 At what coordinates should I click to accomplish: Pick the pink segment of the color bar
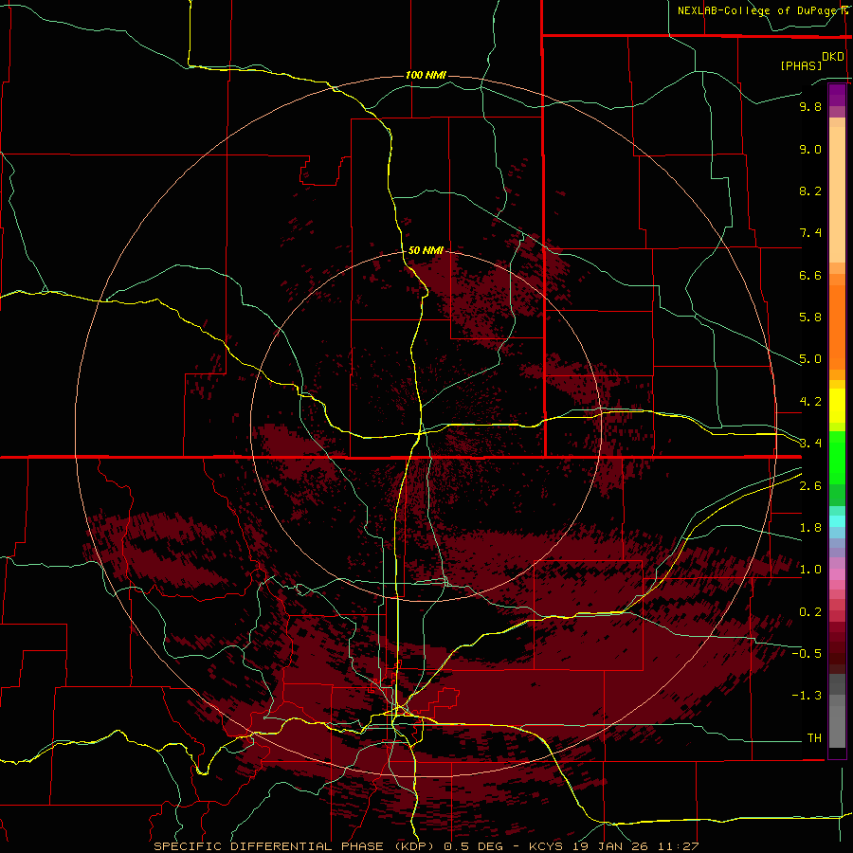(x=837, y=574)
